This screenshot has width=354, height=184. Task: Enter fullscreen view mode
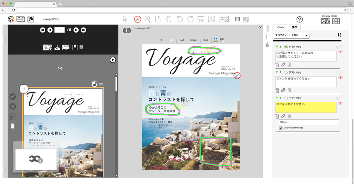tap(237, 19)
